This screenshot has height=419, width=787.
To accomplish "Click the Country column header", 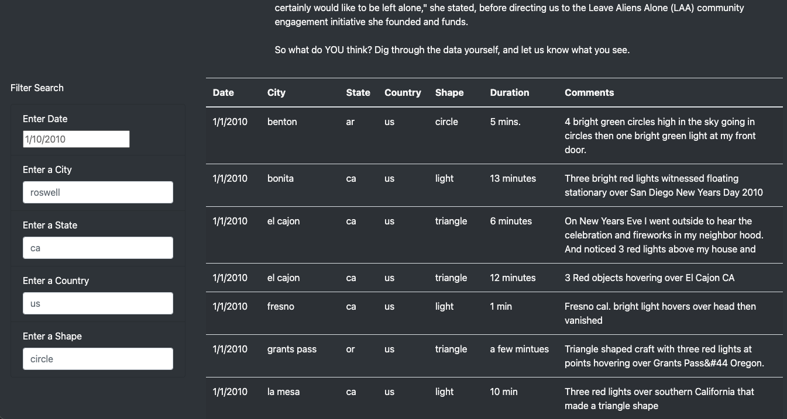I will [403, 92].
